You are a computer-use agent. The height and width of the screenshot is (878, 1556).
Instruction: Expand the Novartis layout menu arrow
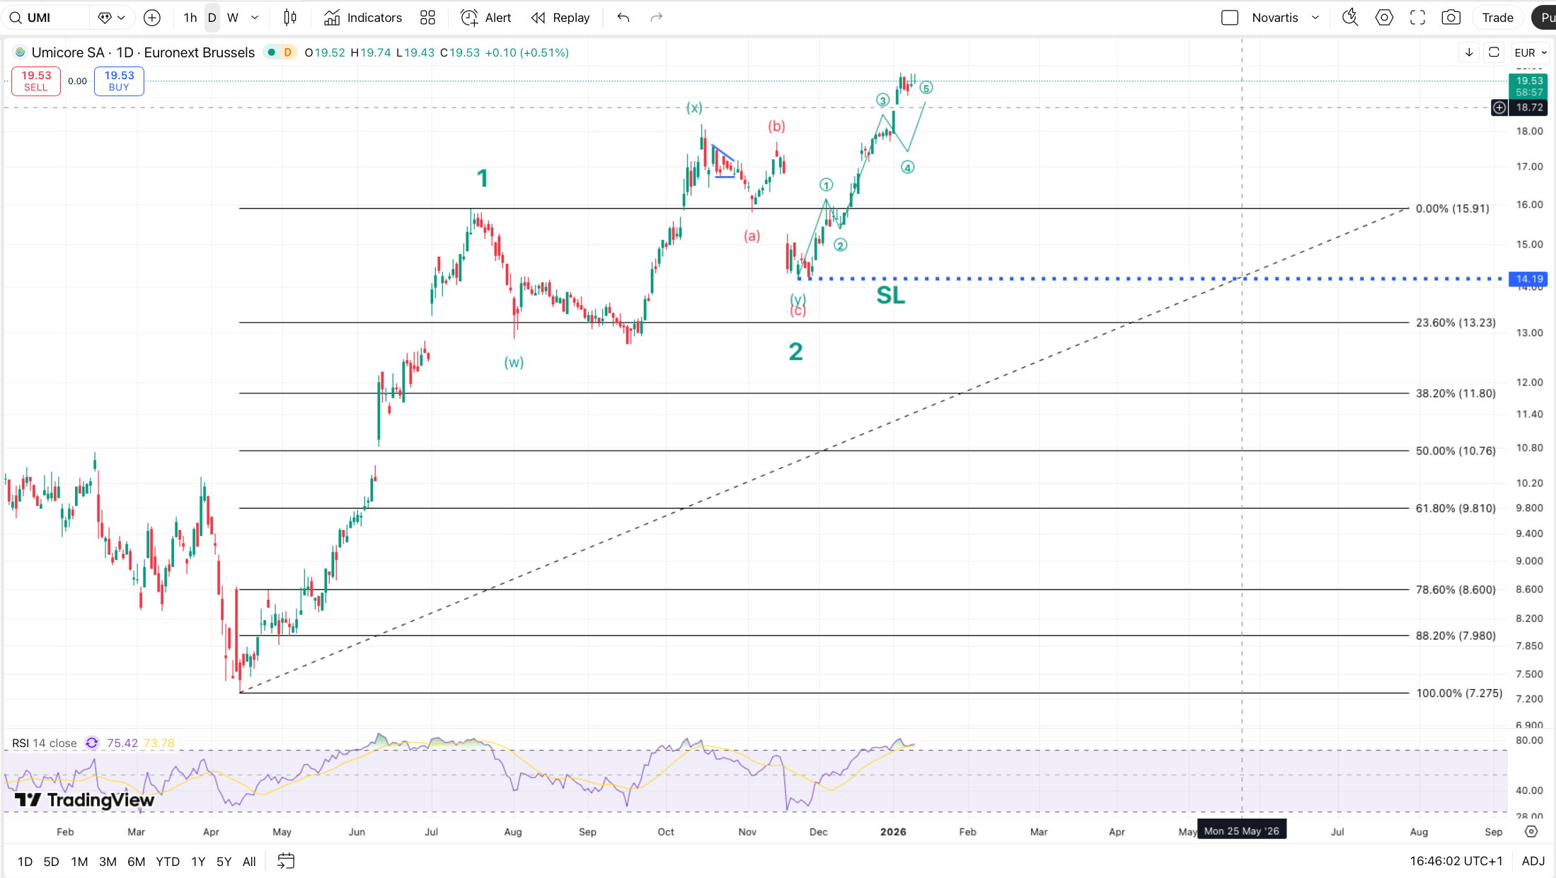pyautogui.click(x=1315, y=18)
